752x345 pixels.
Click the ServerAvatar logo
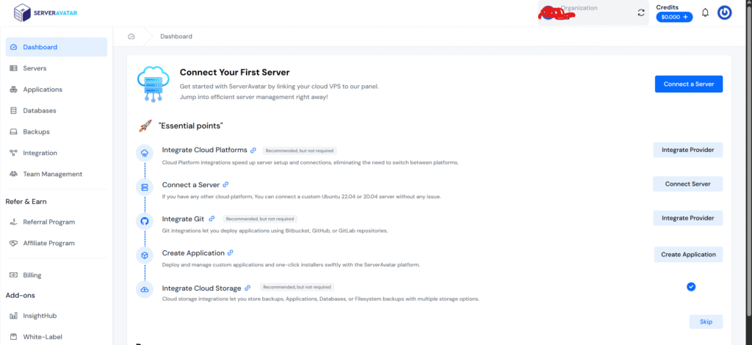45,13
